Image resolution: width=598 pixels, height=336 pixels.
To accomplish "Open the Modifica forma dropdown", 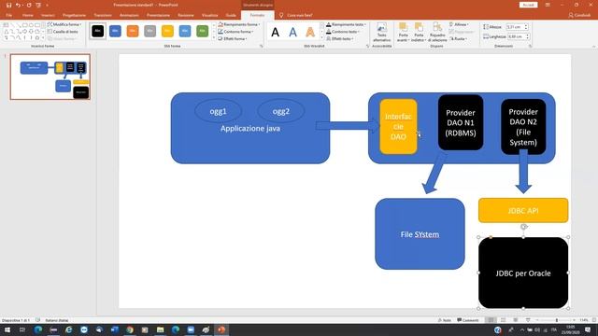I will pyautogui.click(x=64, y=24).
